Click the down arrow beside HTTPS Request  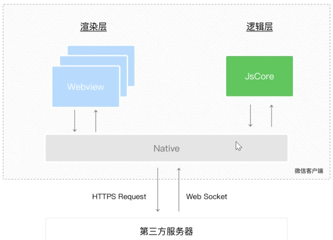[x=158, y=189]
